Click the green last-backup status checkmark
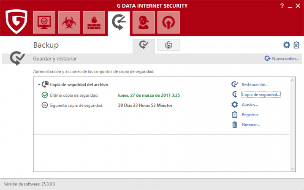 pos(45,95)
